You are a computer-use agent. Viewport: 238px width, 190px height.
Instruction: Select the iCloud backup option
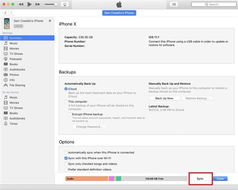point(66,89)
